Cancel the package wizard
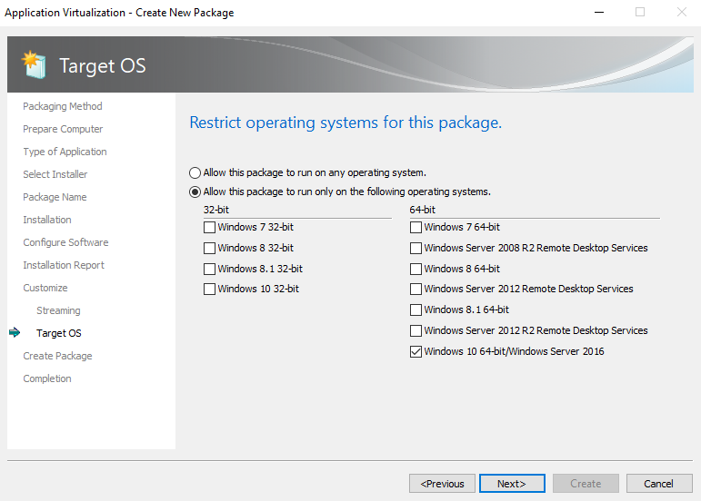The image size is (701, 501). [x=659, y=484]
